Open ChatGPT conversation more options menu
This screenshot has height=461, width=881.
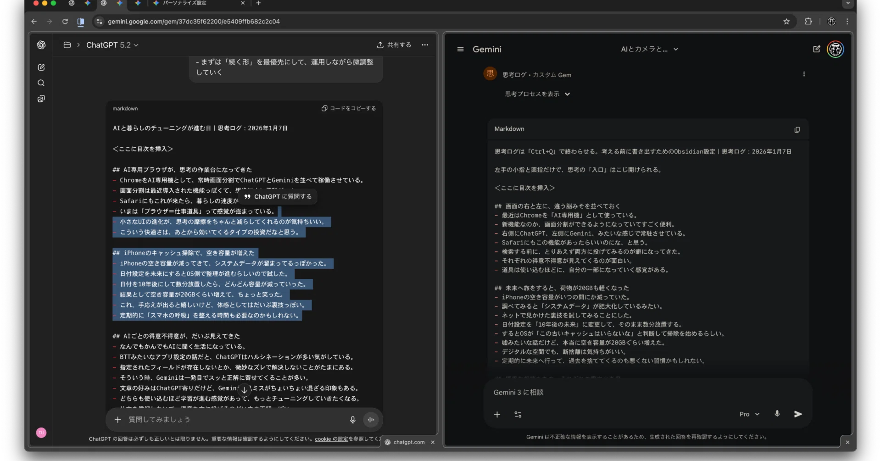(x=425, y=45)
